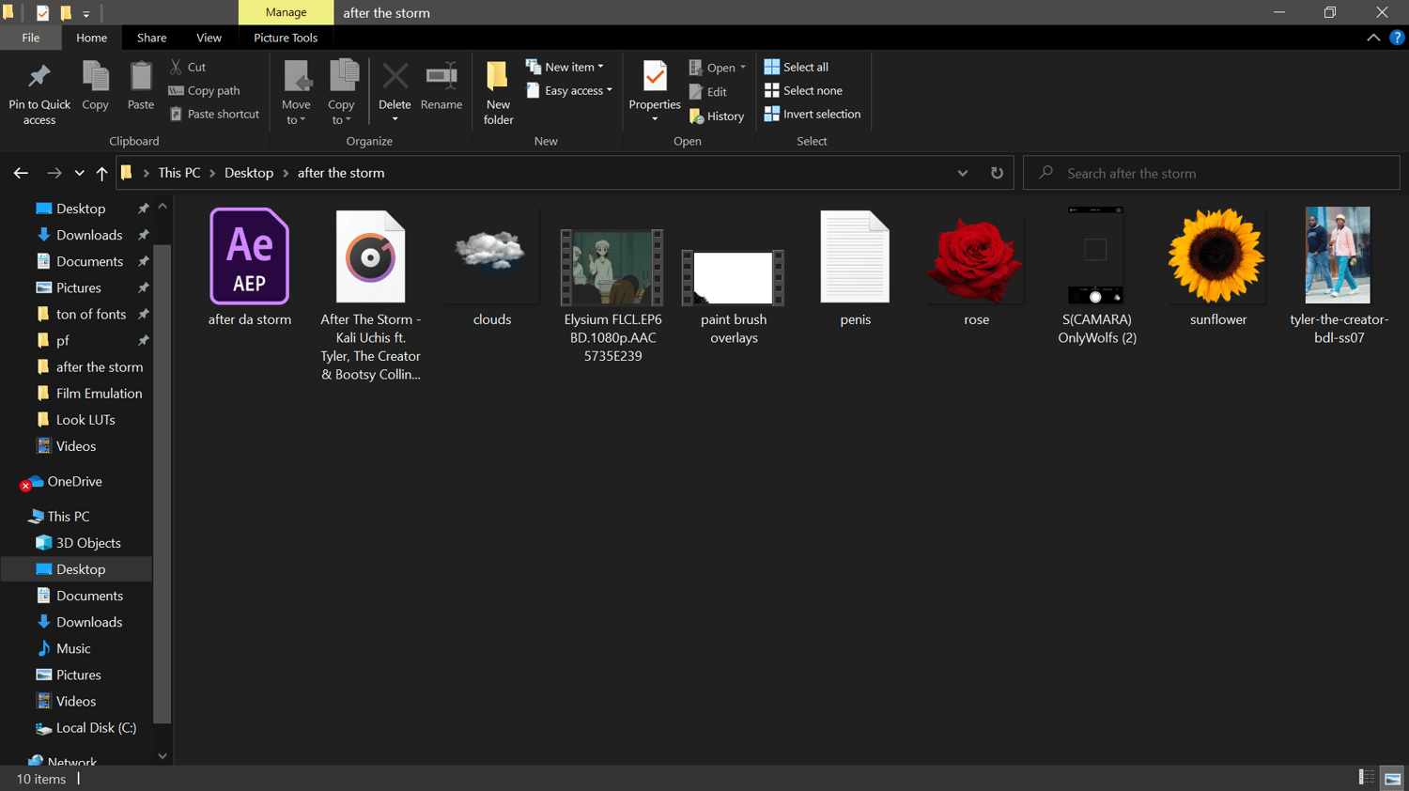Click the navigation pane scrollbar down arrow

pos(163,755)
